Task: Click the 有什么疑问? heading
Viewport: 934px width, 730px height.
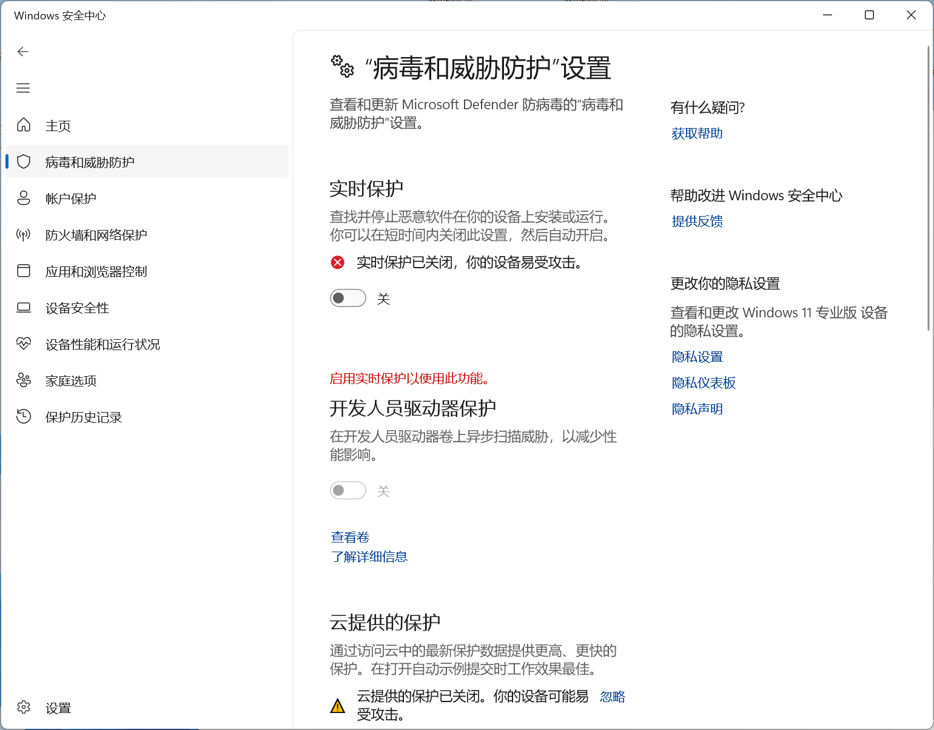Action: click(708, 107)
